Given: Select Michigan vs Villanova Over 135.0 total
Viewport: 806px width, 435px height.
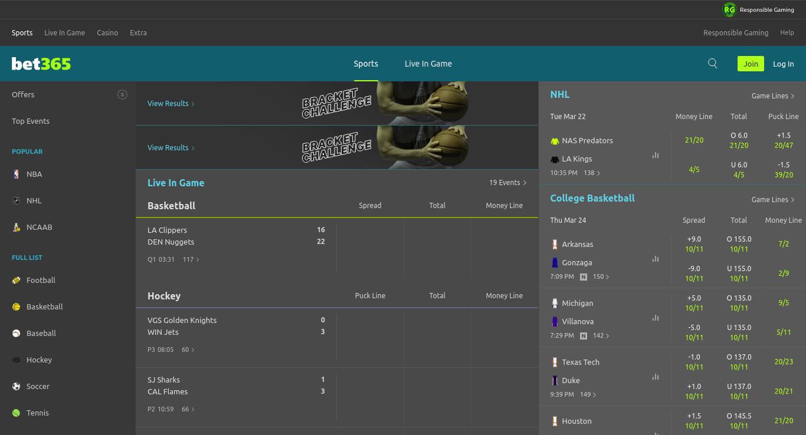Looking at the screenshot, I should tap(739, 303).
